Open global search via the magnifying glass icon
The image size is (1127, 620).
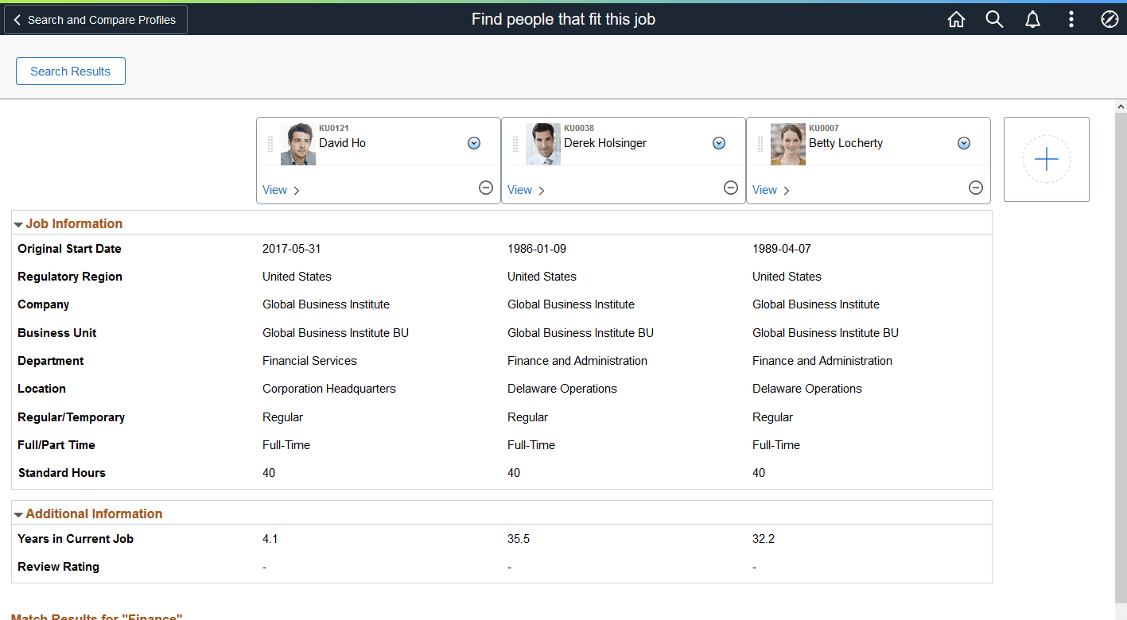994,19
